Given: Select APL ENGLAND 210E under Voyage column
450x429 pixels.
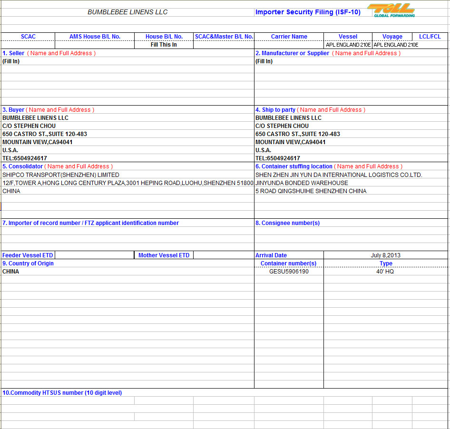Looking at the screenshot, I should [x=396, y=45].
